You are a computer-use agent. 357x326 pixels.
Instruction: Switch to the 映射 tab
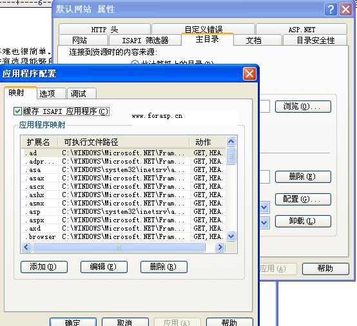[20, 93]
